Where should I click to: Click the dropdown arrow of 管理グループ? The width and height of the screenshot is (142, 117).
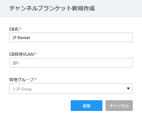128,88
